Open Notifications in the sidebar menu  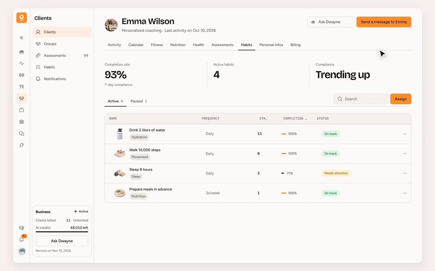tap(62, 79)
